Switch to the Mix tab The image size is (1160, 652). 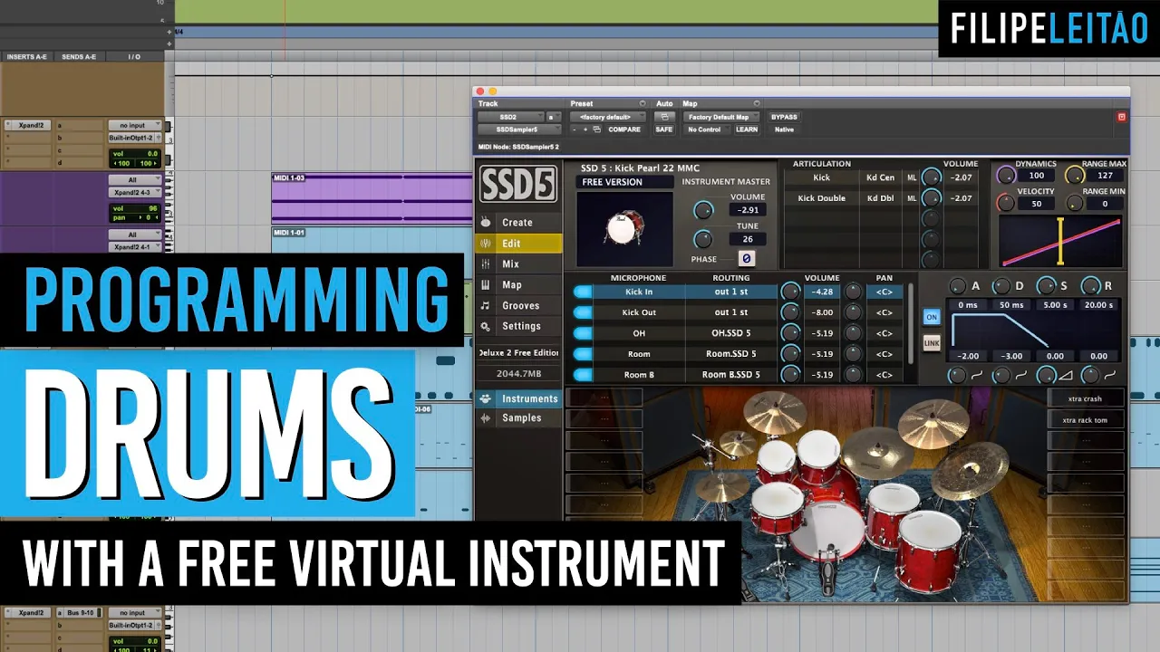517,264
